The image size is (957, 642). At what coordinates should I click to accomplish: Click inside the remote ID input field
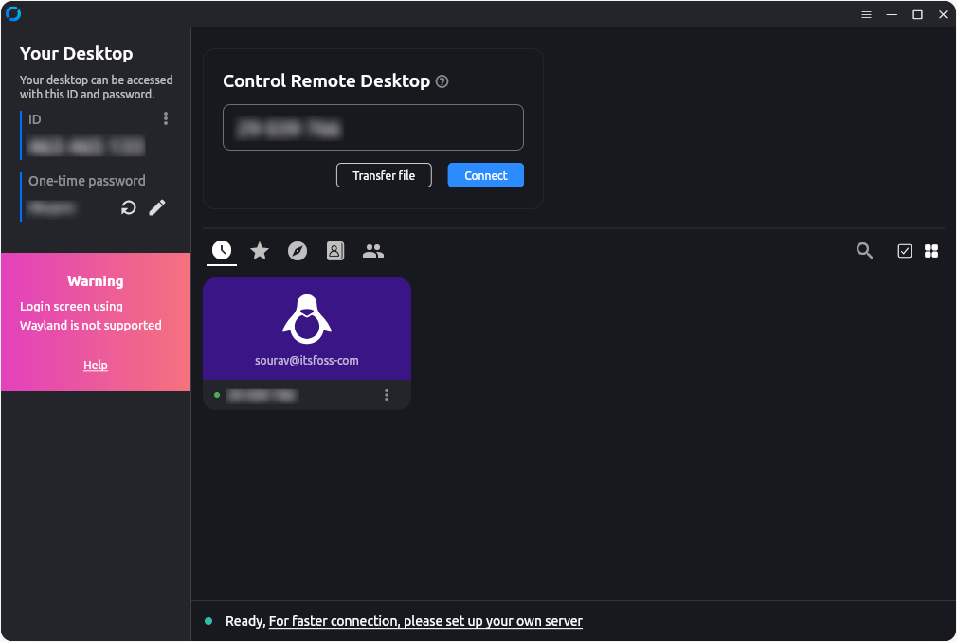(x=372, y=127)
